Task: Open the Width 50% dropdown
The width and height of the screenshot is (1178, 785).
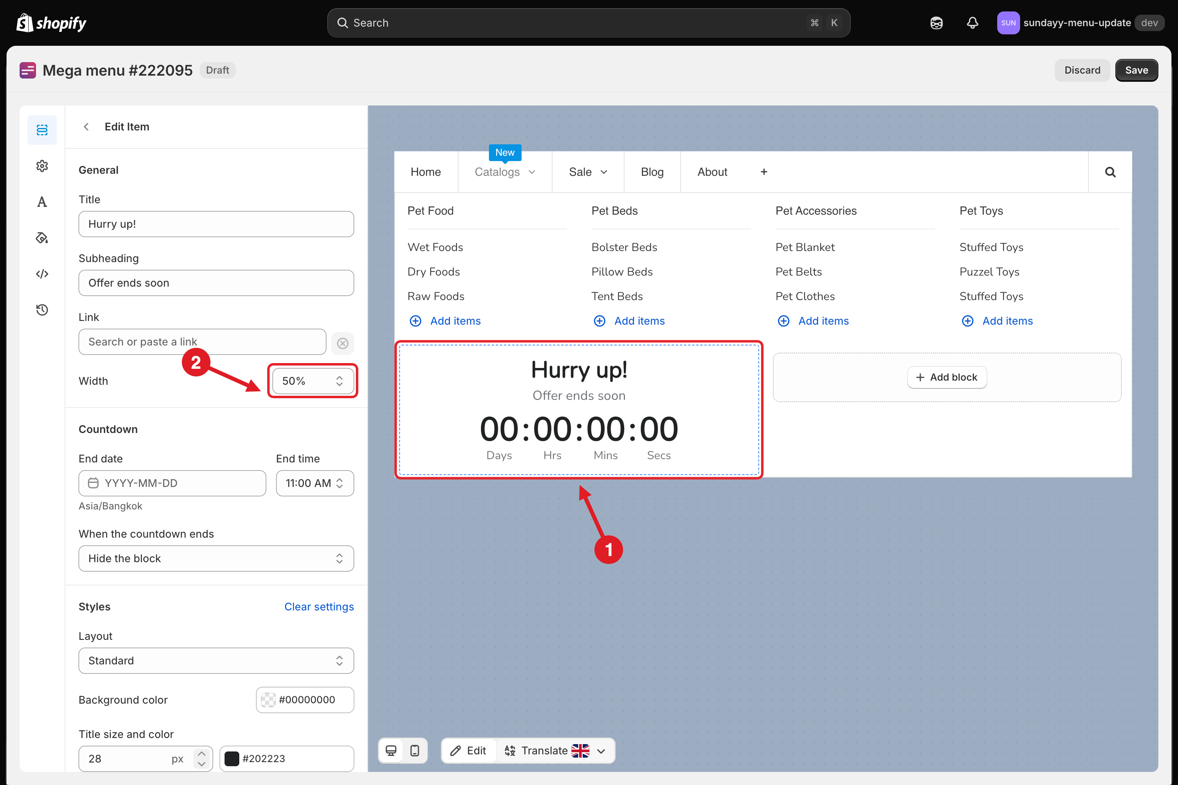Action: 313,381
